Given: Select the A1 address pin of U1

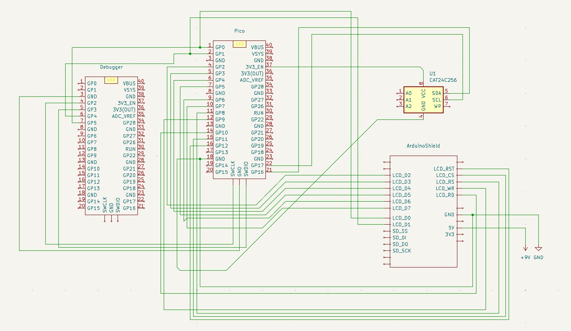Looking at the screenshot, I should [408, 100].
